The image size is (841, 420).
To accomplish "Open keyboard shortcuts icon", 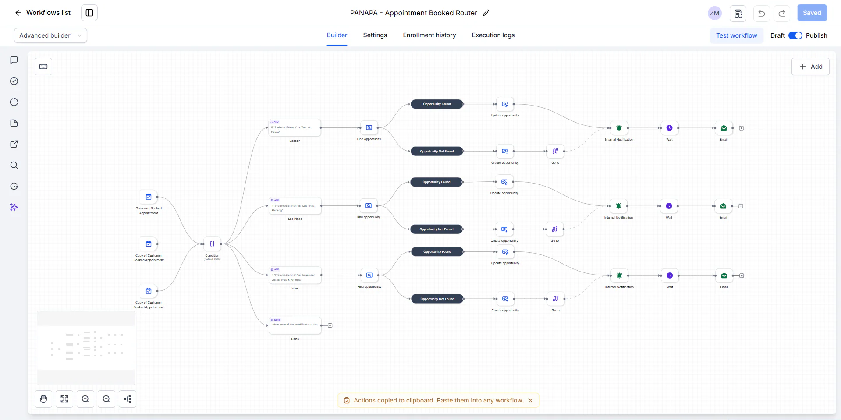I will pyautogui.click(x=43, y=67).
